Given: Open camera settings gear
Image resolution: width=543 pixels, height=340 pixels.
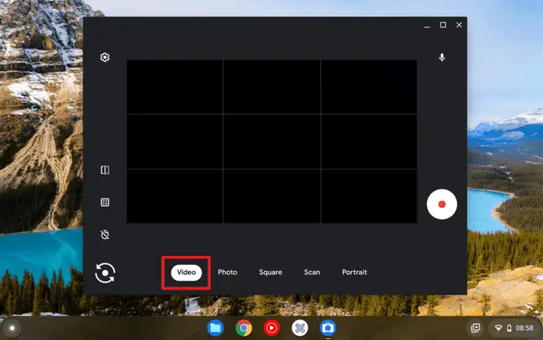Looking at the screenshot, I should coord(105,57).
